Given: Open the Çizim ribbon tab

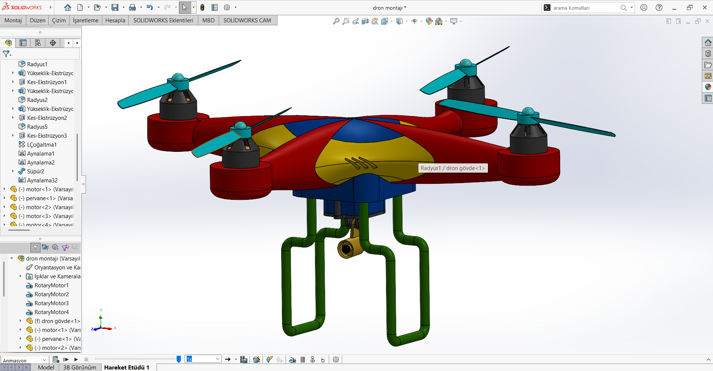Looking at the screenshot, I should tap(59, 20).
